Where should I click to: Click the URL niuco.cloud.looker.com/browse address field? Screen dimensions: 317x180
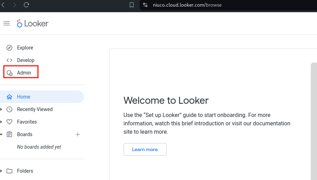187,5
